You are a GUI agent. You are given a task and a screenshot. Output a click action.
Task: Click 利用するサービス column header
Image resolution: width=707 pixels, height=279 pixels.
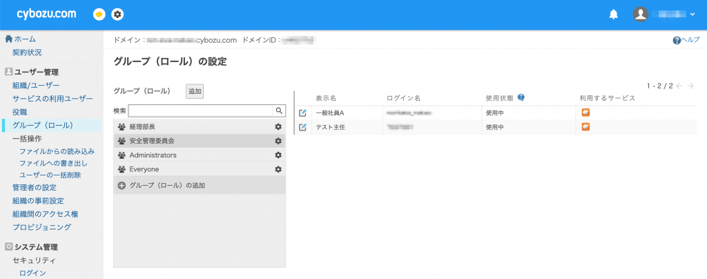click(x=608, y=98)
